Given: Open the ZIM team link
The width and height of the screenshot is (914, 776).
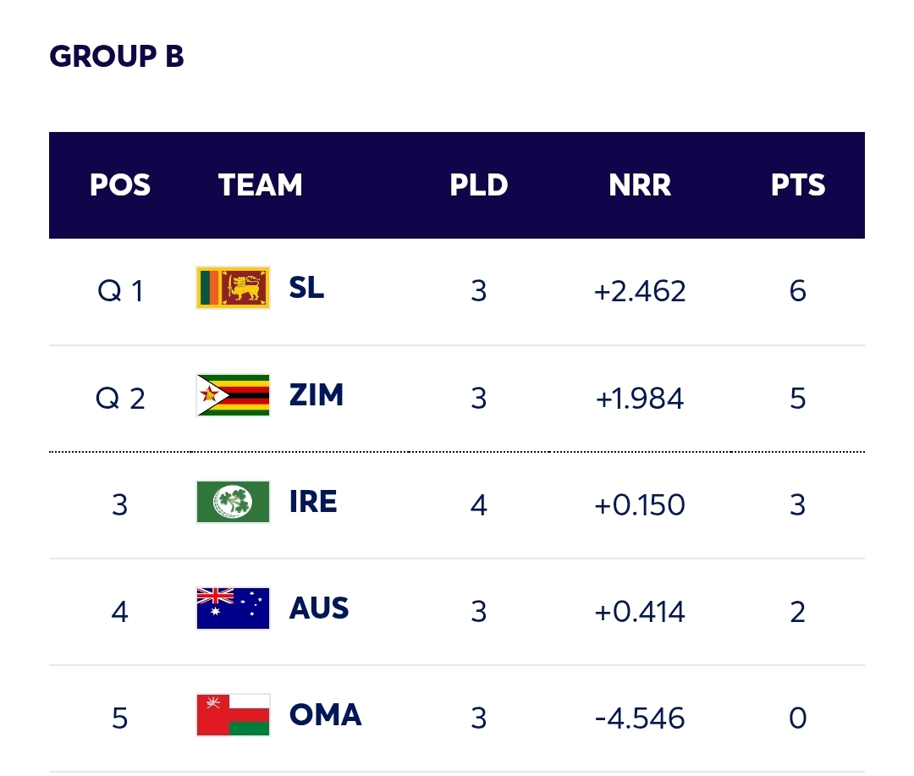Looking at the screenshot, I should 317,395.
